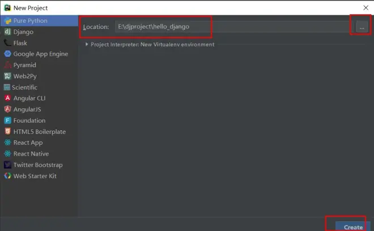This screenshot has width=374, height=231.
Task: Select "AngularJS" list label
Action: point(27,110)
